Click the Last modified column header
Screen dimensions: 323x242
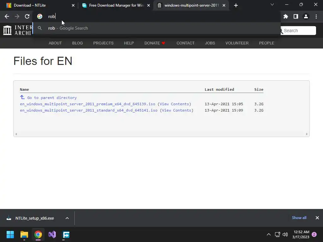220,89
